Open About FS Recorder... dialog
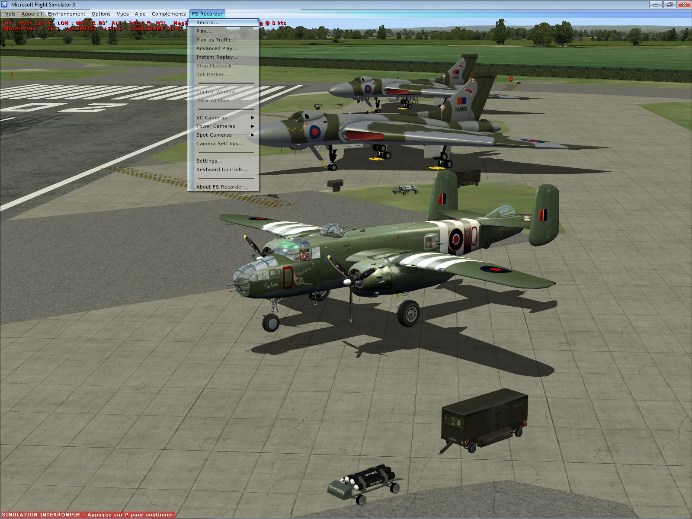 (222, 187)
